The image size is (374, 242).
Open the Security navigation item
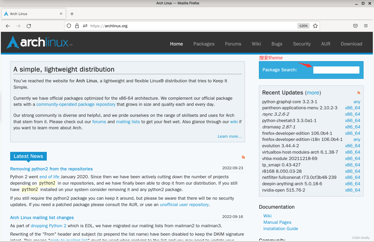coord(302,44)
